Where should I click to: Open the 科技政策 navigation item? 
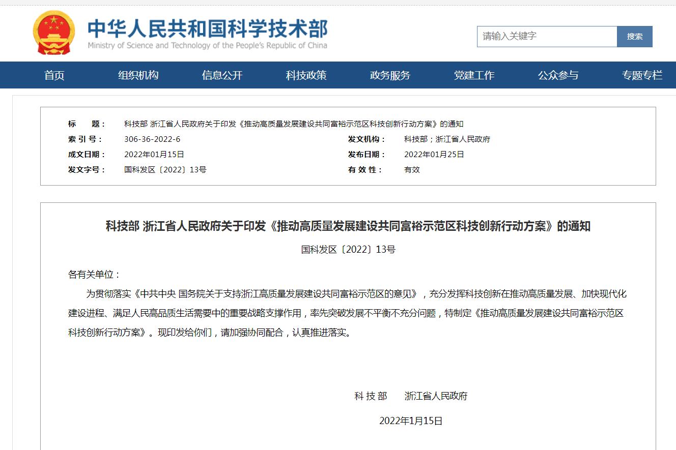[x=306, y=75]
